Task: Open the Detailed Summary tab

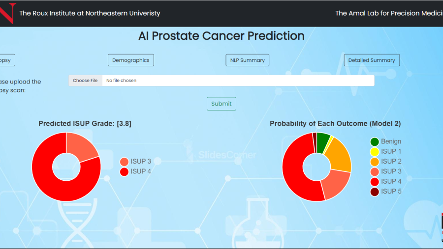Action: click(x=372, y=60)
